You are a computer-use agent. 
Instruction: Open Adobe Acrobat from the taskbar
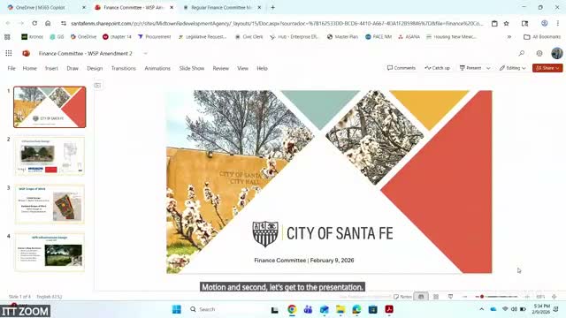[x=389, y=309]
